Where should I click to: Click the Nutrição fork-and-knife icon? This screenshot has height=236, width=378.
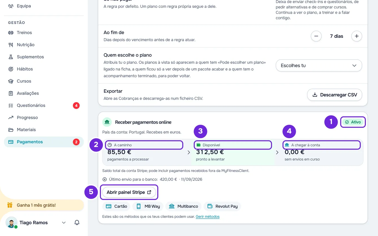point(11,45)
